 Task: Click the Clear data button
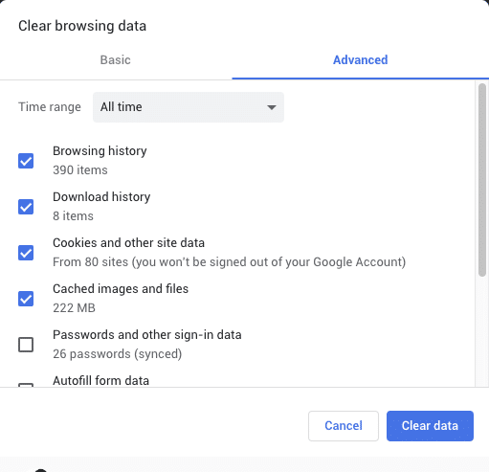(430, 426)
